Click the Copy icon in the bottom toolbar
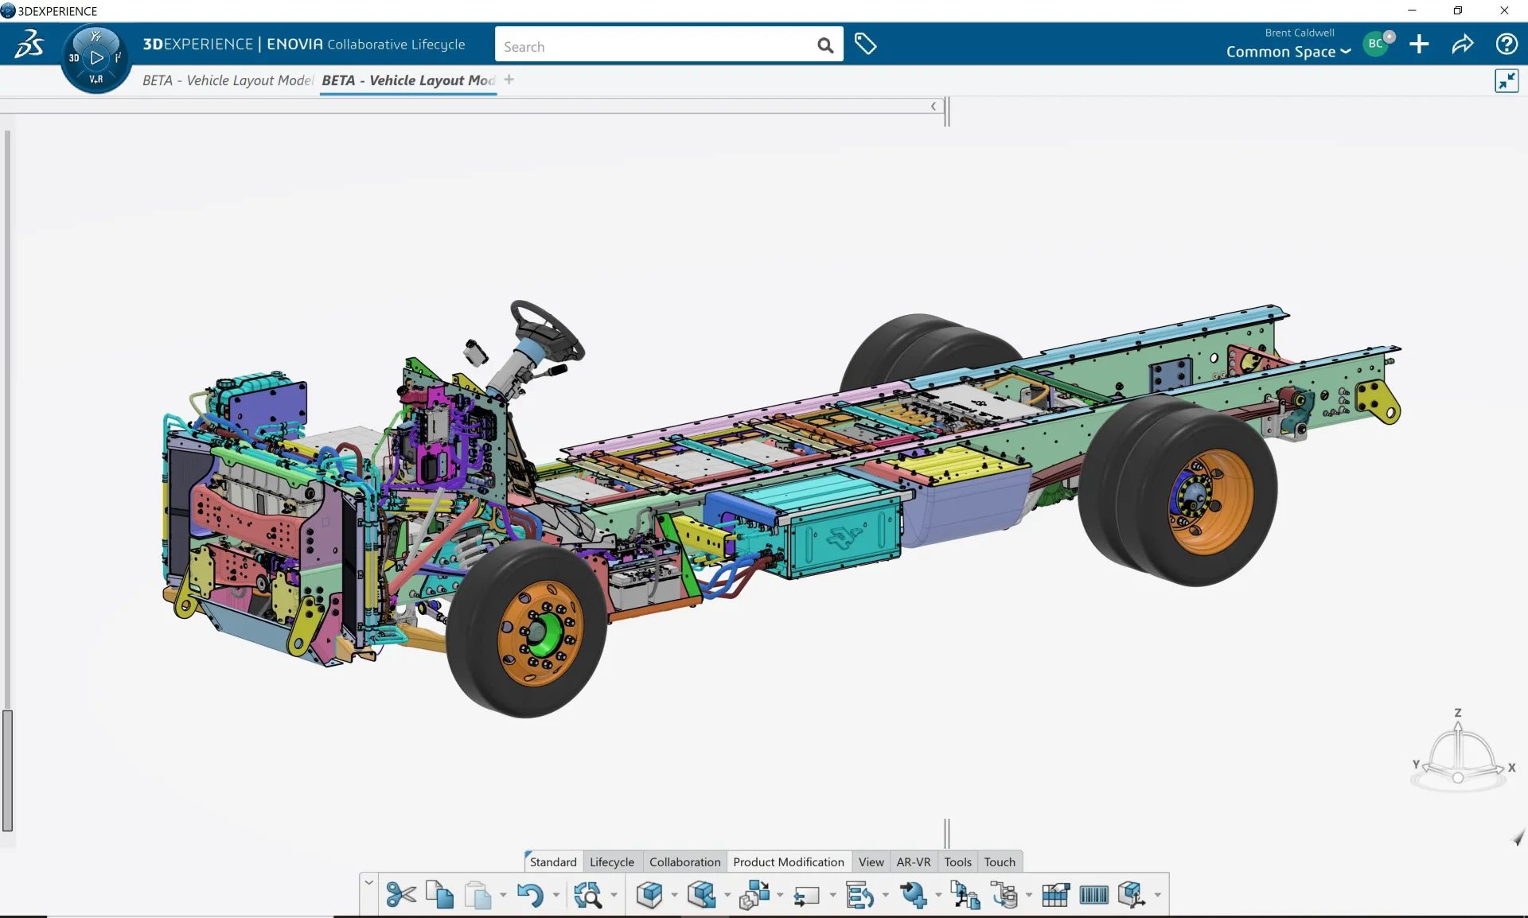This screenshot has width=1528, height=918. click(439, 893)
